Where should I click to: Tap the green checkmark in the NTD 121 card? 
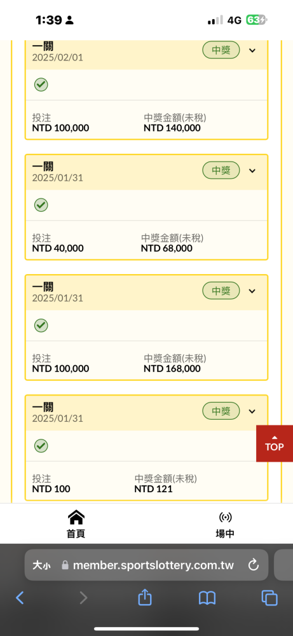coord(41,446)
